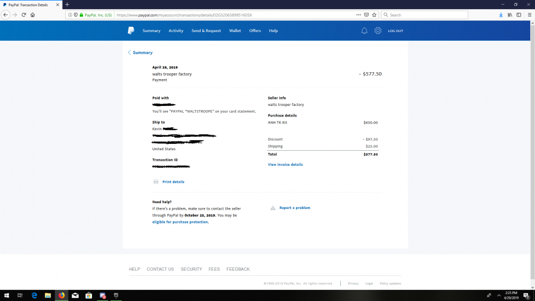The width and height of the screenshot is (535, 301).
Task: Click the Firefox Search box
Action: pos(424,14)
